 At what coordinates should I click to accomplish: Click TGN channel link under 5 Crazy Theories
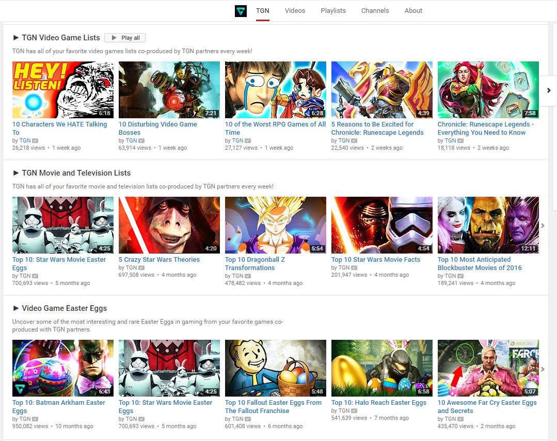pyautogui.click(x=131, y=267)
